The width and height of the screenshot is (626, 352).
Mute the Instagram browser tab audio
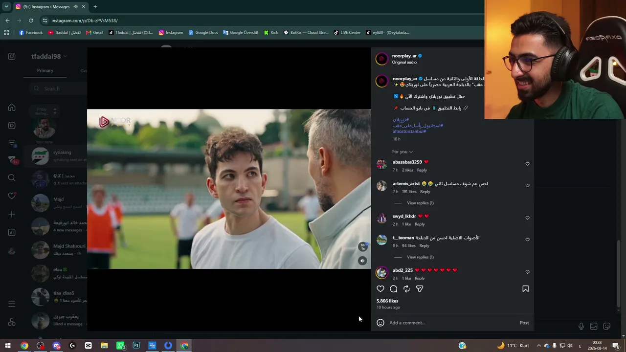[x=75, y=7]
